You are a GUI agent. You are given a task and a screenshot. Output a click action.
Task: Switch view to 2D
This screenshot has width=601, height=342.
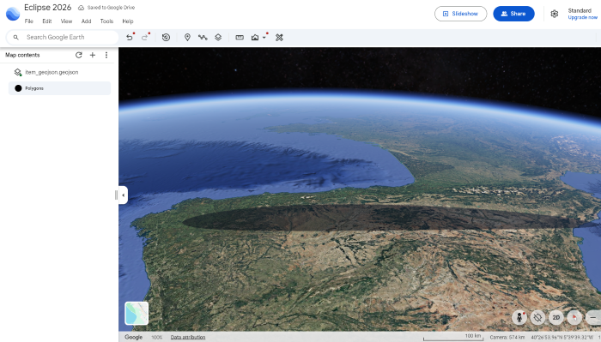tap(556, 317)
